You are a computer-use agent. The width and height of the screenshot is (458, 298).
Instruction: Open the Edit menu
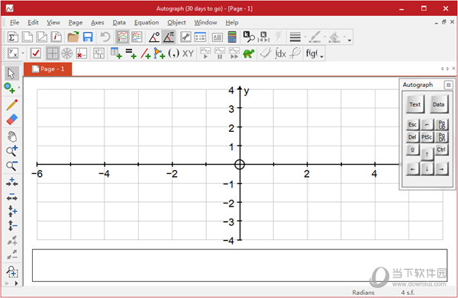(x=33, y=22)
